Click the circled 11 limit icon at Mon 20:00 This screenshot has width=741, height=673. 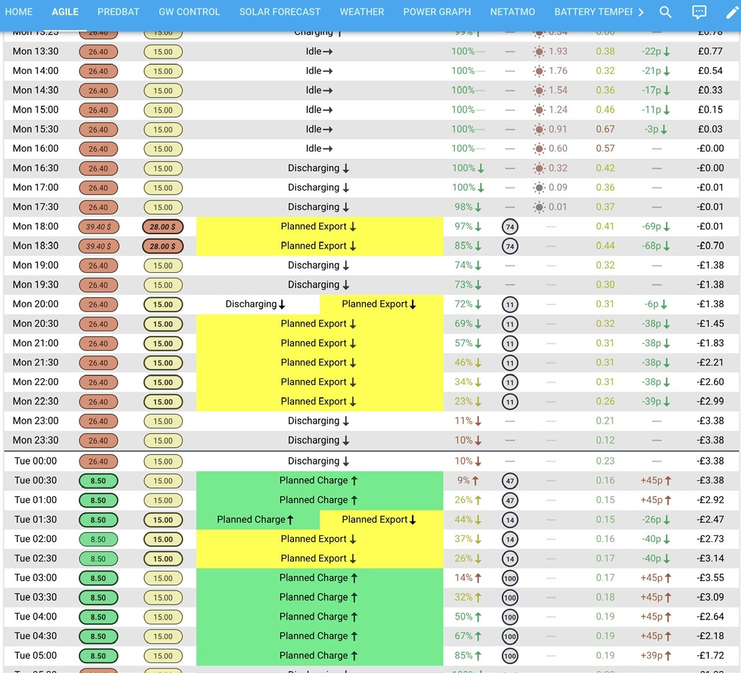point(510,305)
